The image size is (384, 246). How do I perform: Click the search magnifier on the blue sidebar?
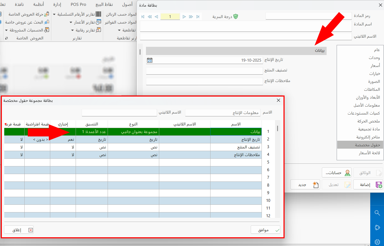point(377,213)
